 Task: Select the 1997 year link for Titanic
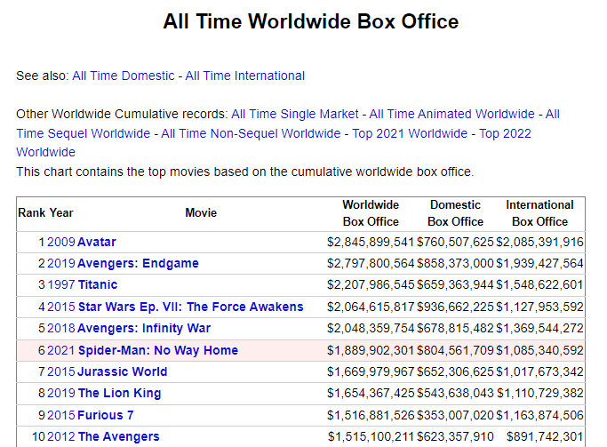[x=61, y=285]
